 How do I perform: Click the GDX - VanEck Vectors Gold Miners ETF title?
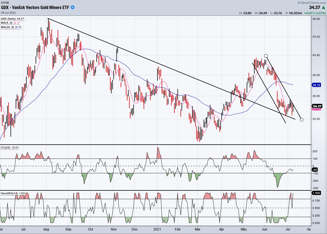(x=35, y=7)
